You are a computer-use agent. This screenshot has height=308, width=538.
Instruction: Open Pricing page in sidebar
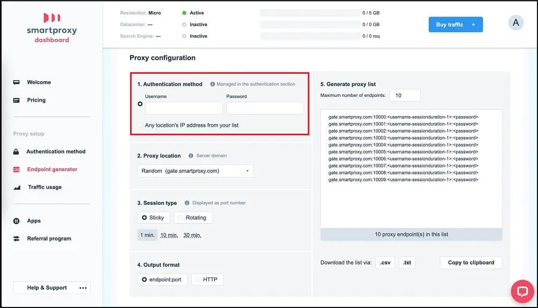(x=36, y=100)
